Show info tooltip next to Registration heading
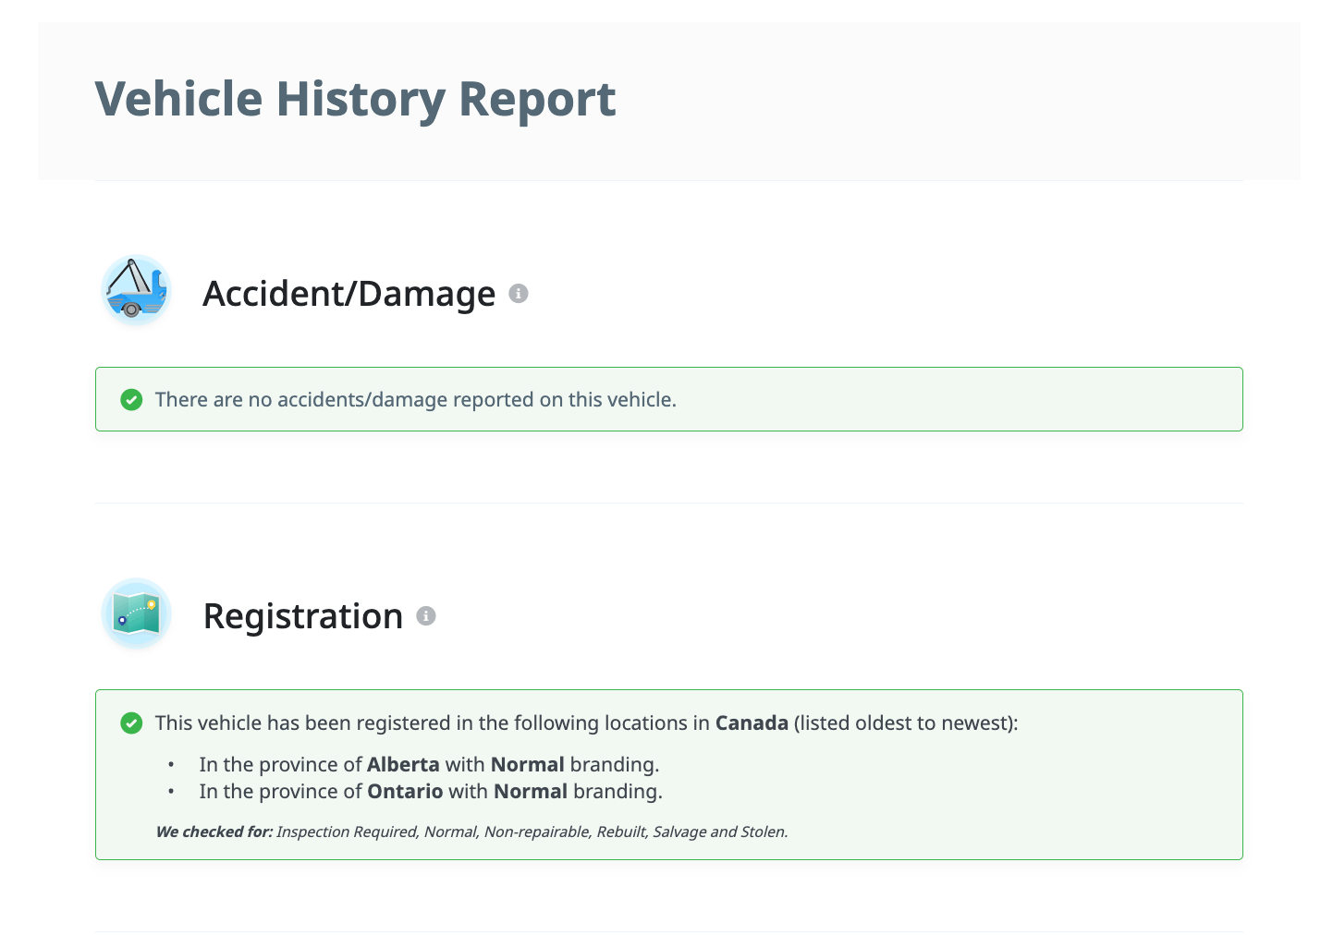The height and width of the screenshot is (935, 1333). click(x=426, y=616)
